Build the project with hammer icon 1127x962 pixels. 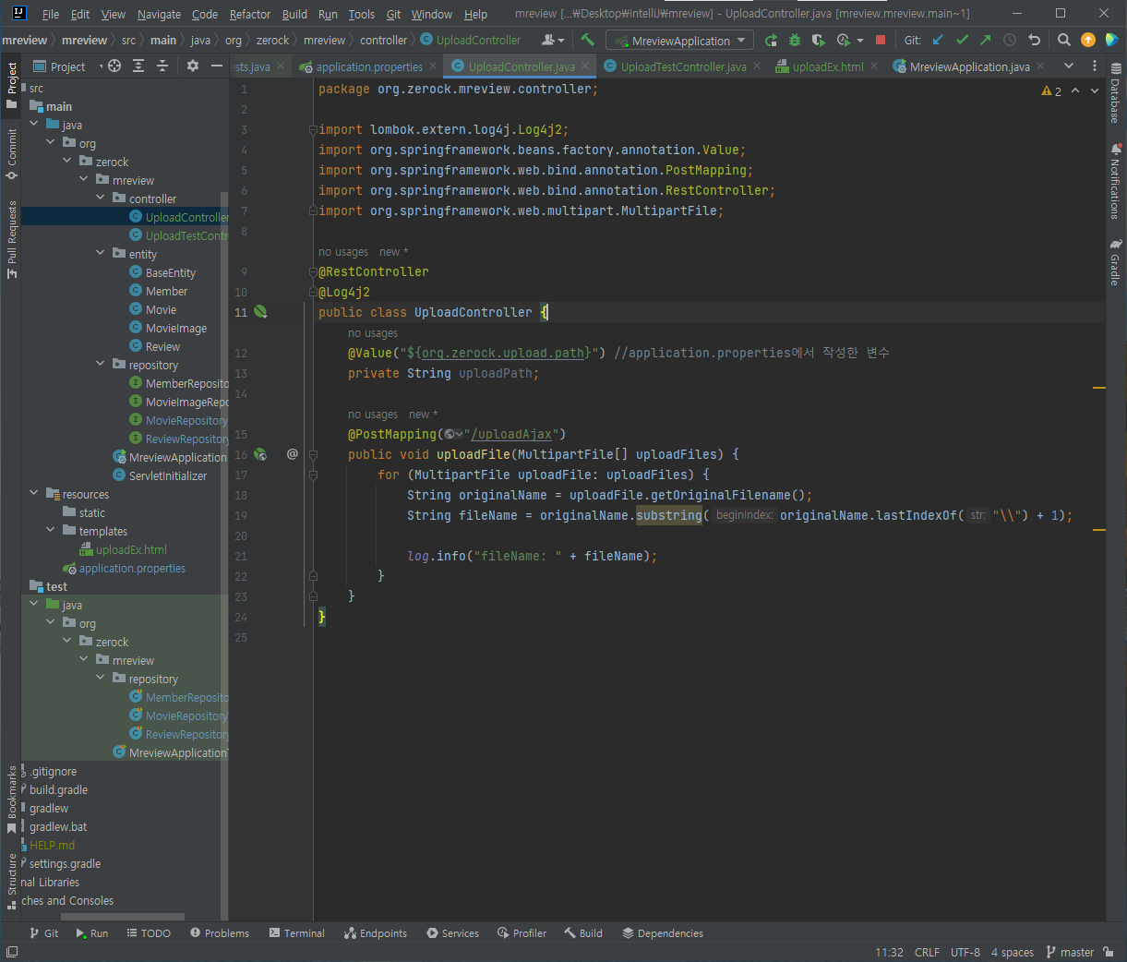587,40
